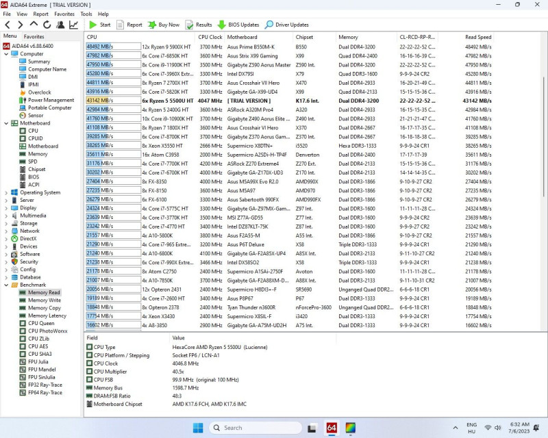Screen dimensions: 548x438
Task: Open the user/manage report icon in toolbar
Action: 60,25
